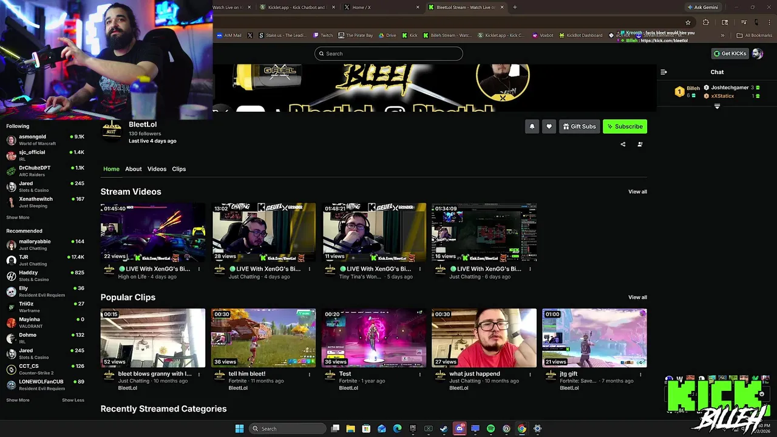Screen dimensions: 777x437
Task: Open the 13:02 Just Chatting video thumbnail
Action: point(263,232)
